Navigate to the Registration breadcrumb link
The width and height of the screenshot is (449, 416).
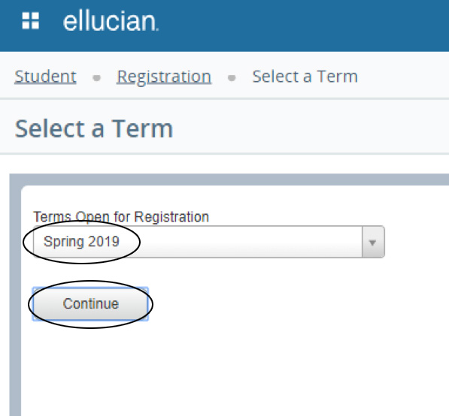coord(164,77)
